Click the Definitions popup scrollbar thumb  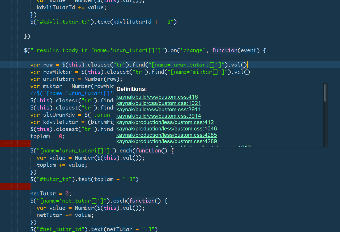tap(325, 93)
